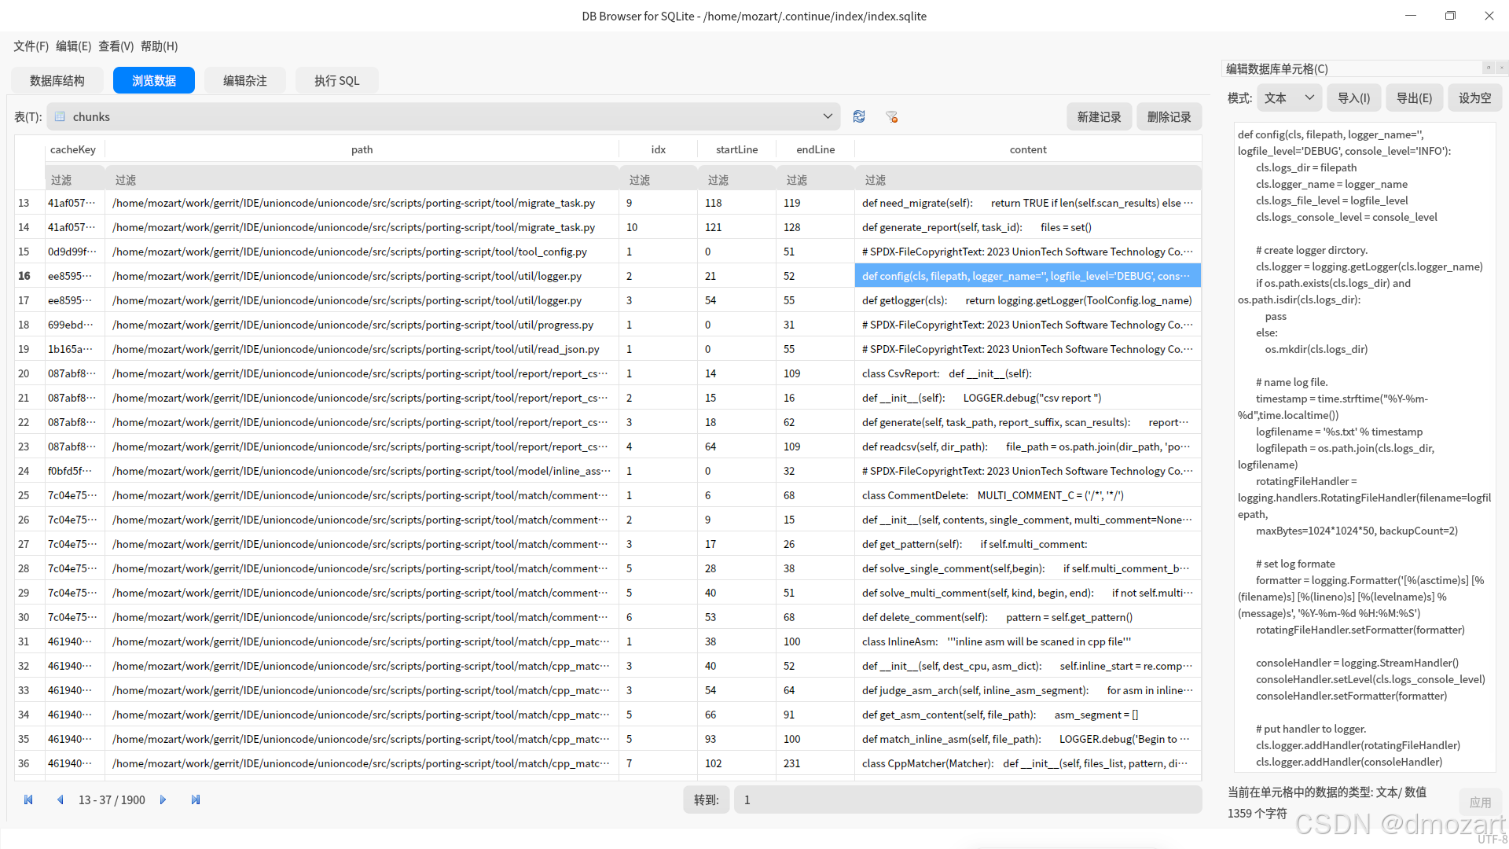
Task: Open the 查看(V) menu
Action: 116,46
